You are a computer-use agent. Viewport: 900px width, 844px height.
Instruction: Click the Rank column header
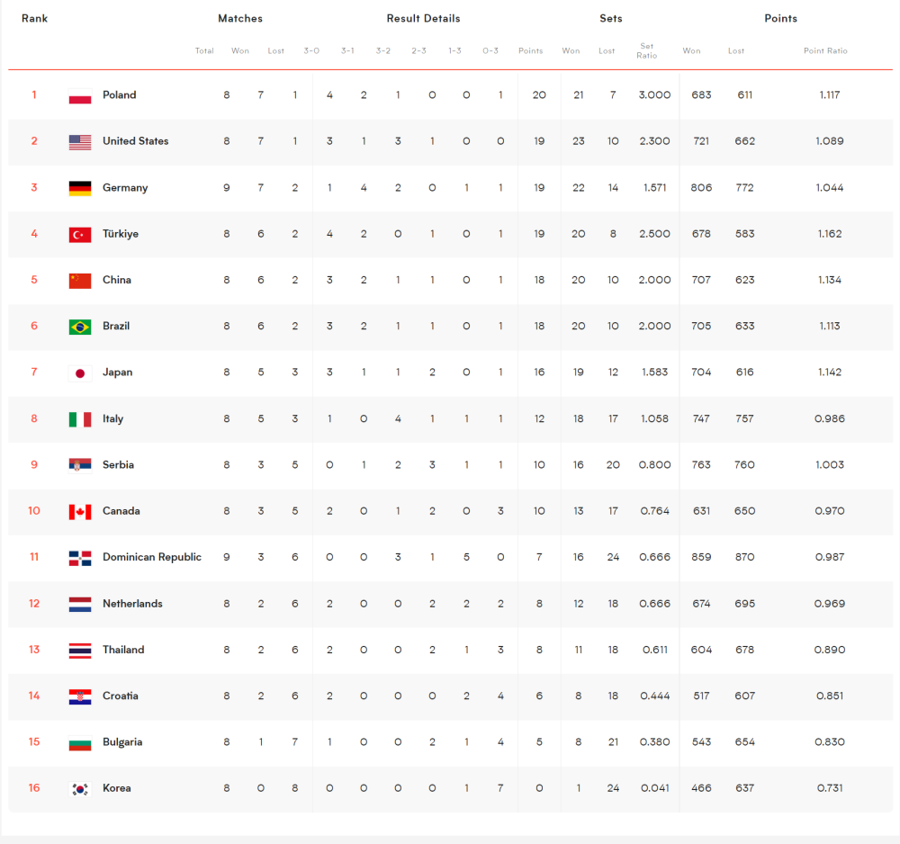(34, 18)
